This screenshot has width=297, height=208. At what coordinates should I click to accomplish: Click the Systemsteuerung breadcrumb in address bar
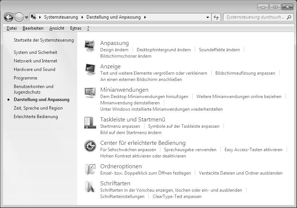(61, 17)
